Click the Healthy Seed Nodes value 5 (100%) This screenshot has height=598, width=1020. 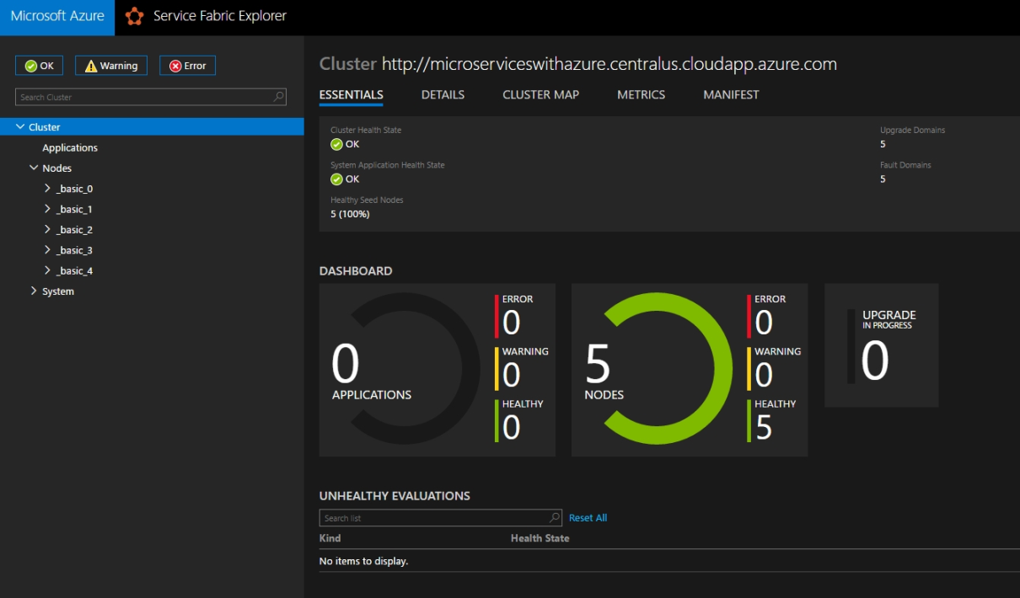pyautogui.click(x=350, y=214)
